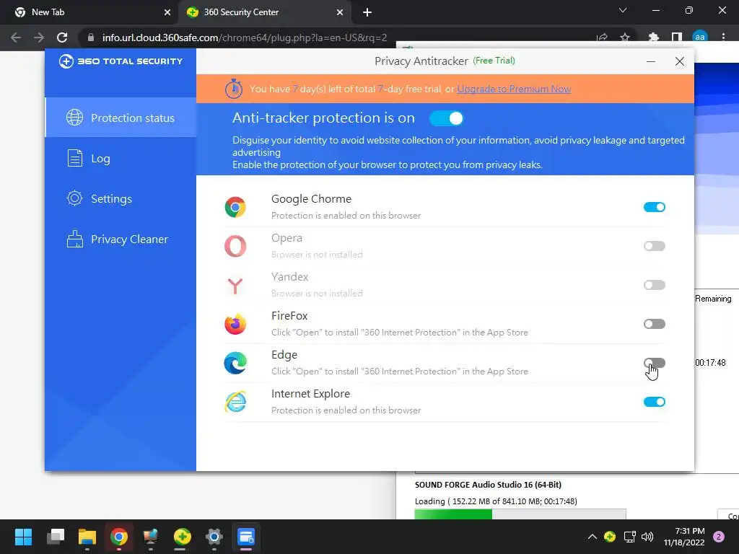Click the Internet Explorer browser icon

pyautogui.click(x=235, y=402)
